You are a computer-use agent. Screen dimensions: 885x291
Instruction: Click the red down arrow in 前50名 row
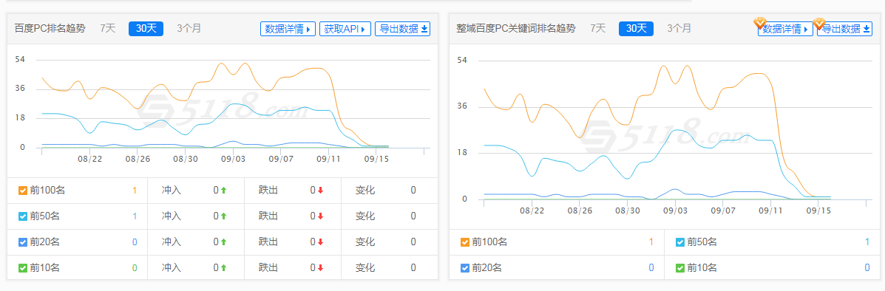click(x=320, y=216)
